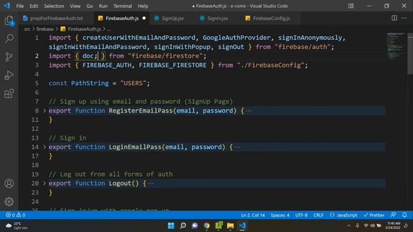Open the breadcrumb ellipsis symbol dropdown

108,29
